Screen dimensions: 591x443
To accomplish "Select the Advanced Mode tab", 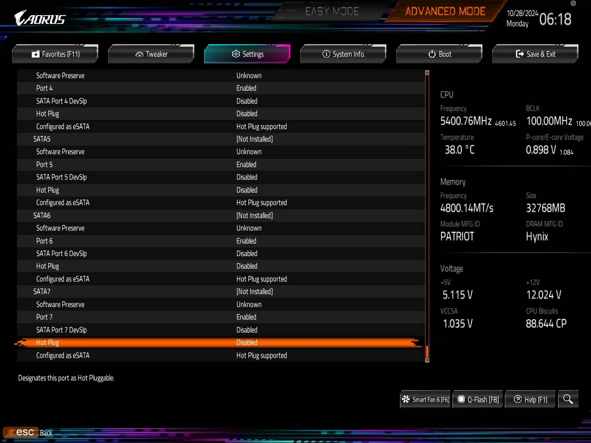I will (x=445, y=11).
